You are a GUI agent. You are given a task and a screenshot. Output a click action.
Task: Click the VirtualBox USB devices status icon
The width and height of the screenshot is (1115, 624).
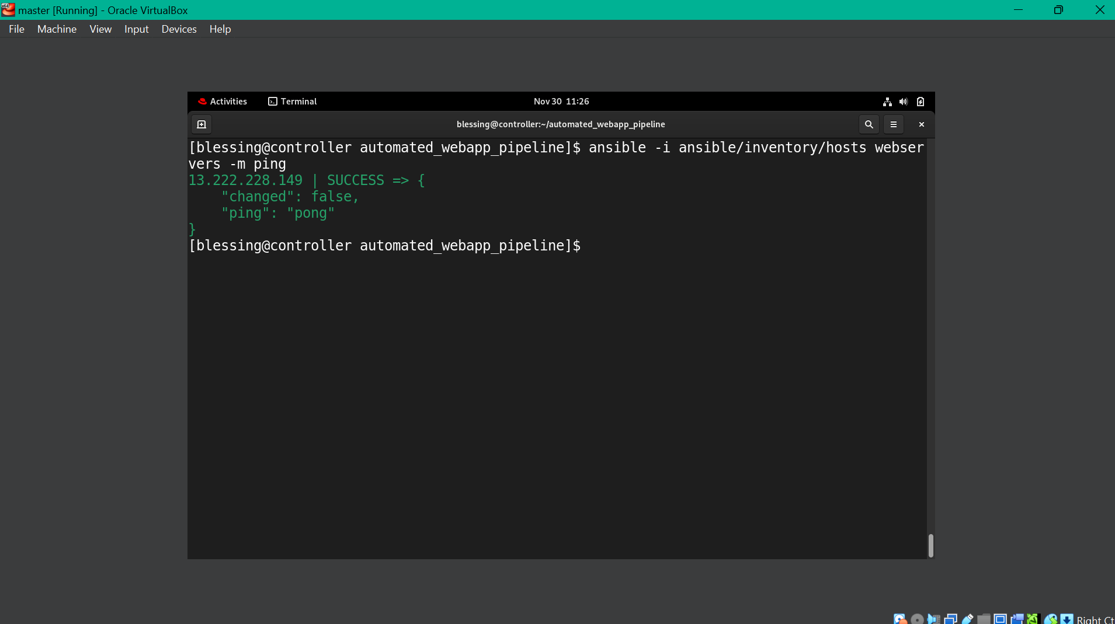click(x=968, y=619)
